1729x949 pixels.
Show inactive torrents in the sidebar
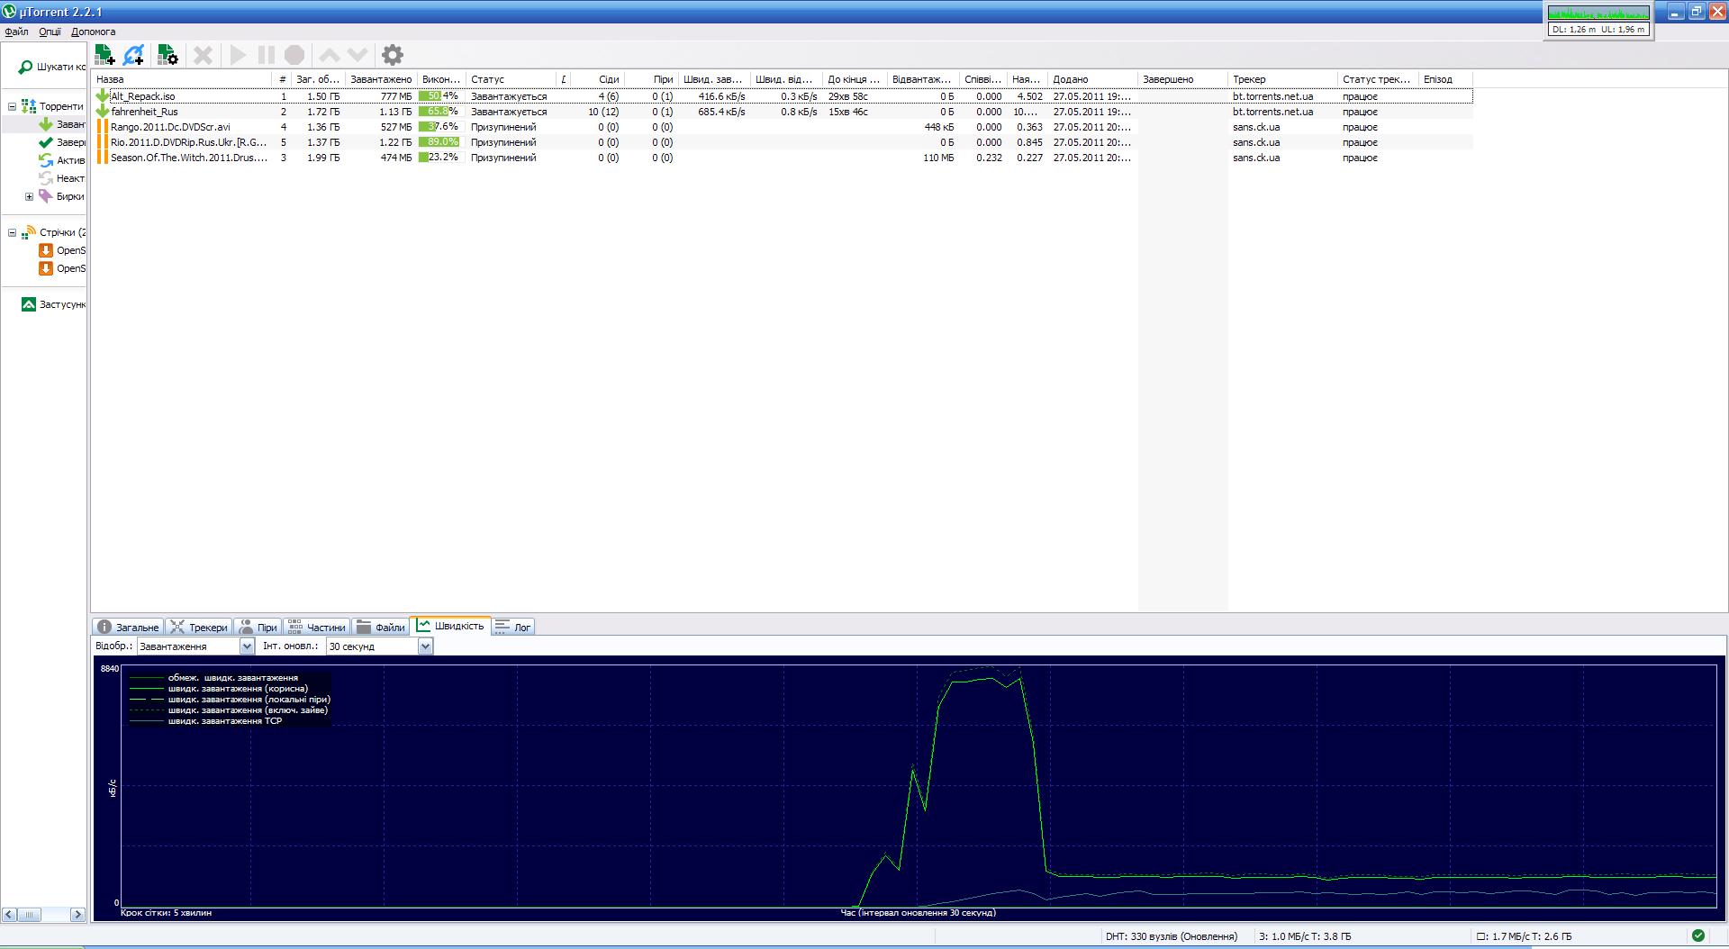click(62, 178)
